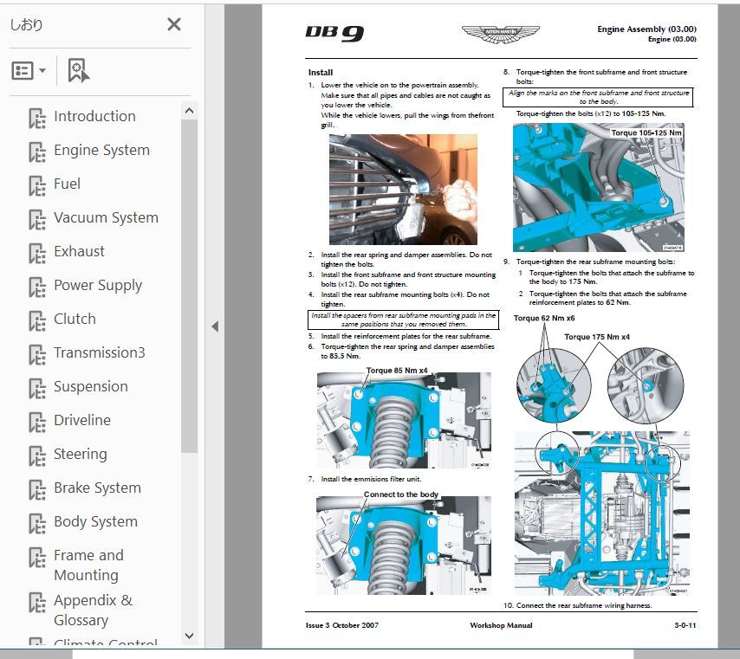Click the bookmarks panel scrollbar thumb
Viewport: 740px width, 659px height.
[x=189, y=286]
